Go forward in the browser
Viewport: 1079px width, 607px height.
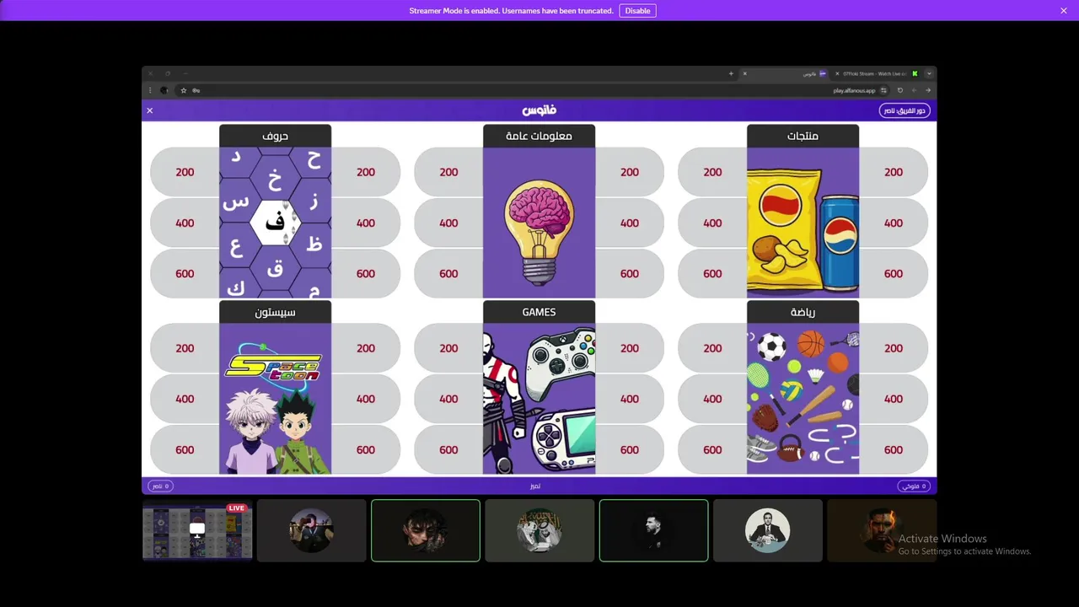click(914, 90)
